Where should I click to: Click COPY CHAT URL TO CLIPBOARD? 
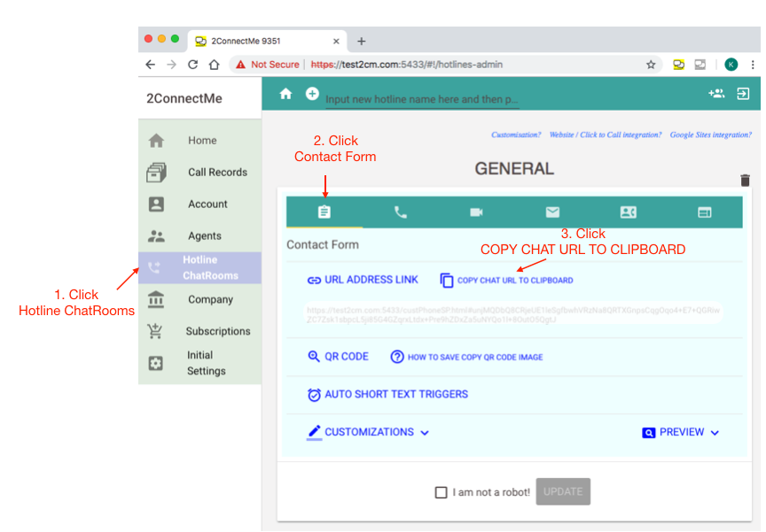pos(515,281)
